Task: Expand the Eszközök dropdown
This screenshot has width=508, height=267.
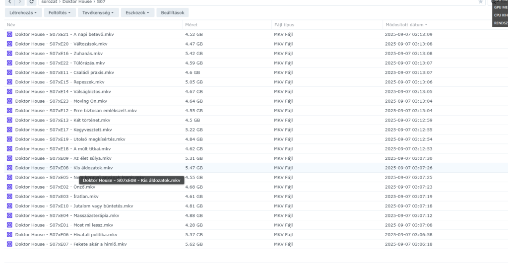Action: coord(137,12)
